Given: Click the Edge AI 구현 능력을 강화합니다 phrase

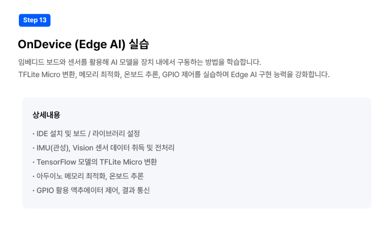Looking at the screenshot, I should click(x=280, y=74).
